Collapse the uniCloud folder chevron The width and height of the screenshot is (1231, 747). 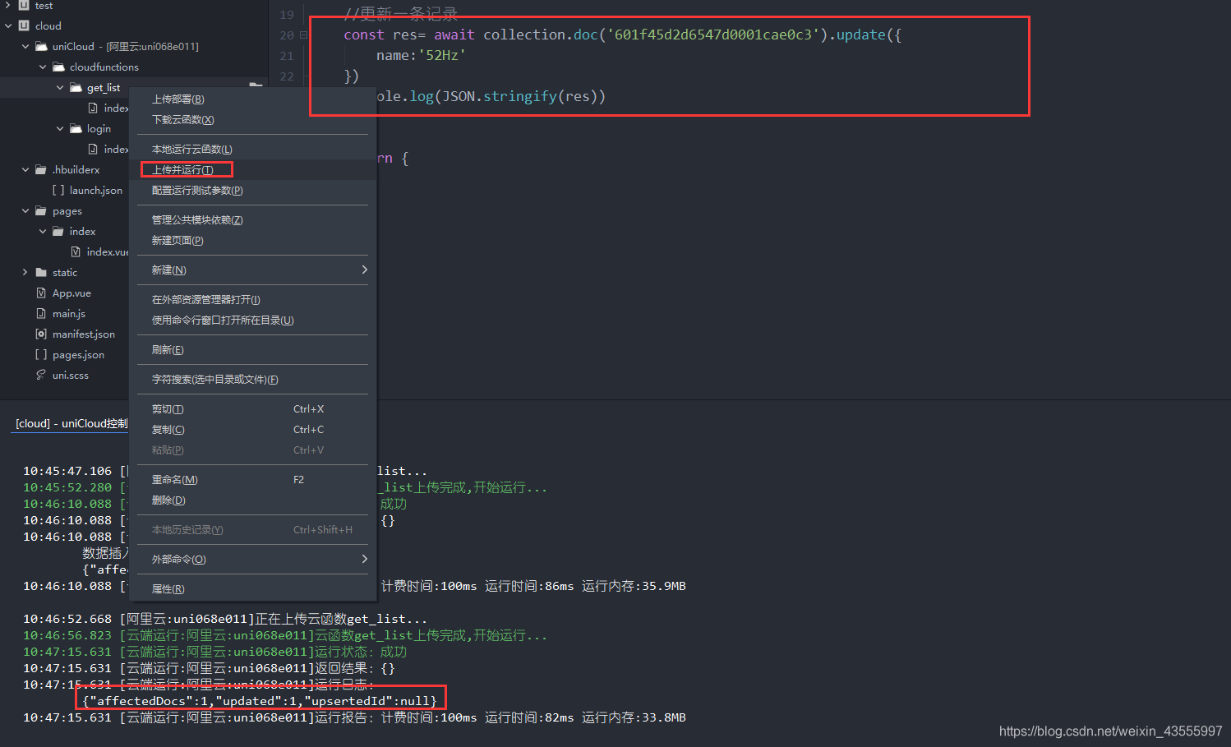click(25, 46)
